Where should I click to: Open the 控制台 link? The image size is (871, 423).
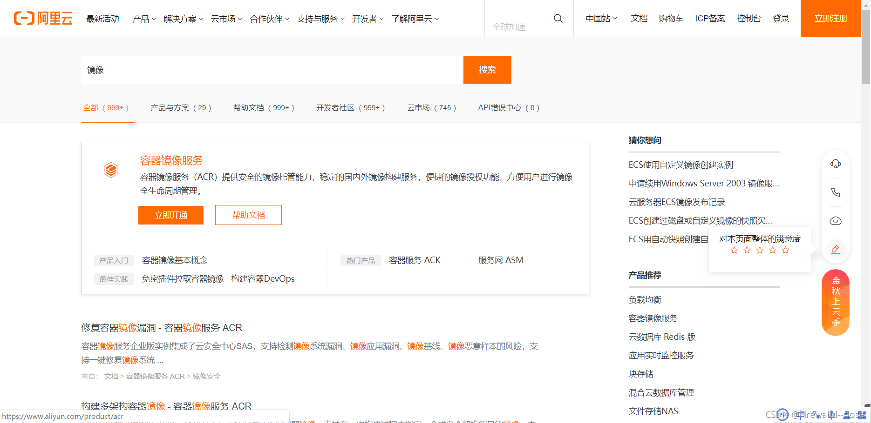[749, 19]
